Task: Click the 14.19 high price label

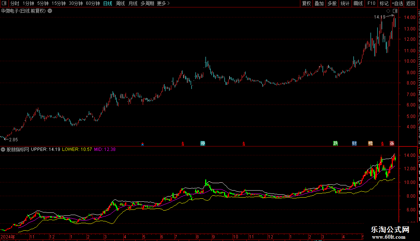Action: 379,17
